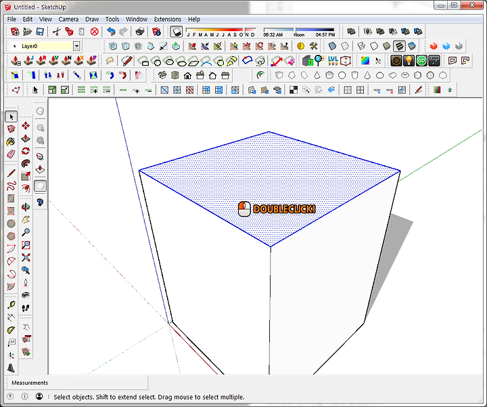Screen dimensions: 487x407
Task: Toggle the highlighted sphere style button
Action: click(x=40, y=186)
